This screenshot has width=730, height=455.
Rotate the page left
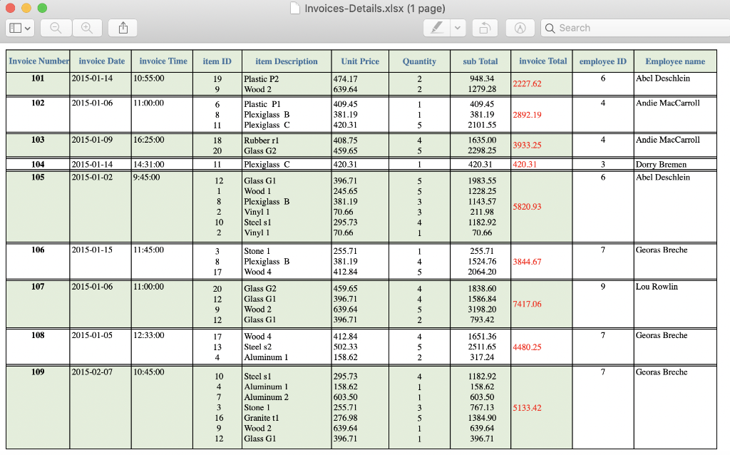click(x=485, y=28)
